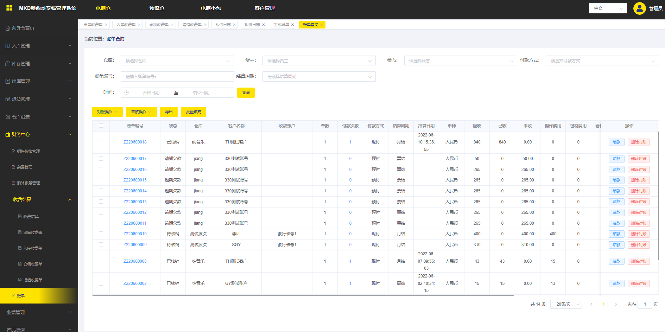
Task: Click the app grid logo icon
Action: (x=9, y=8)
